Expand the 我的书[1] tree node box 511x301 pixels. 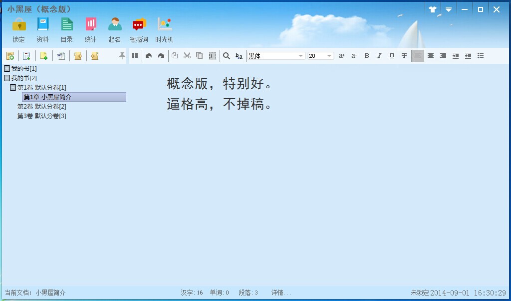pyautogui.click(x=7, y=69)
